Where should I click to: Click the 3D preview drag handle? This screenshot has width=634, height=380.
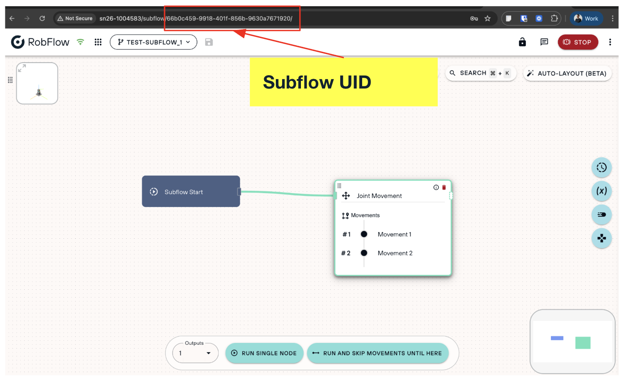point(10,80)
